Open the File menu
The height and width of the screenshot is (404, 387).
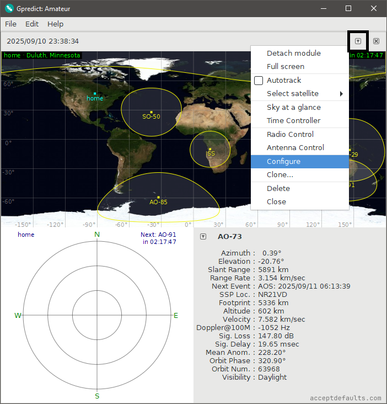(11, 24)
